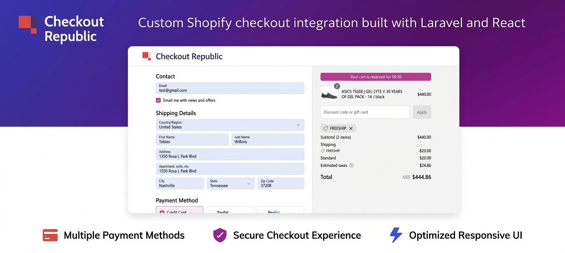Select the Credit Card payment radio

162,212
